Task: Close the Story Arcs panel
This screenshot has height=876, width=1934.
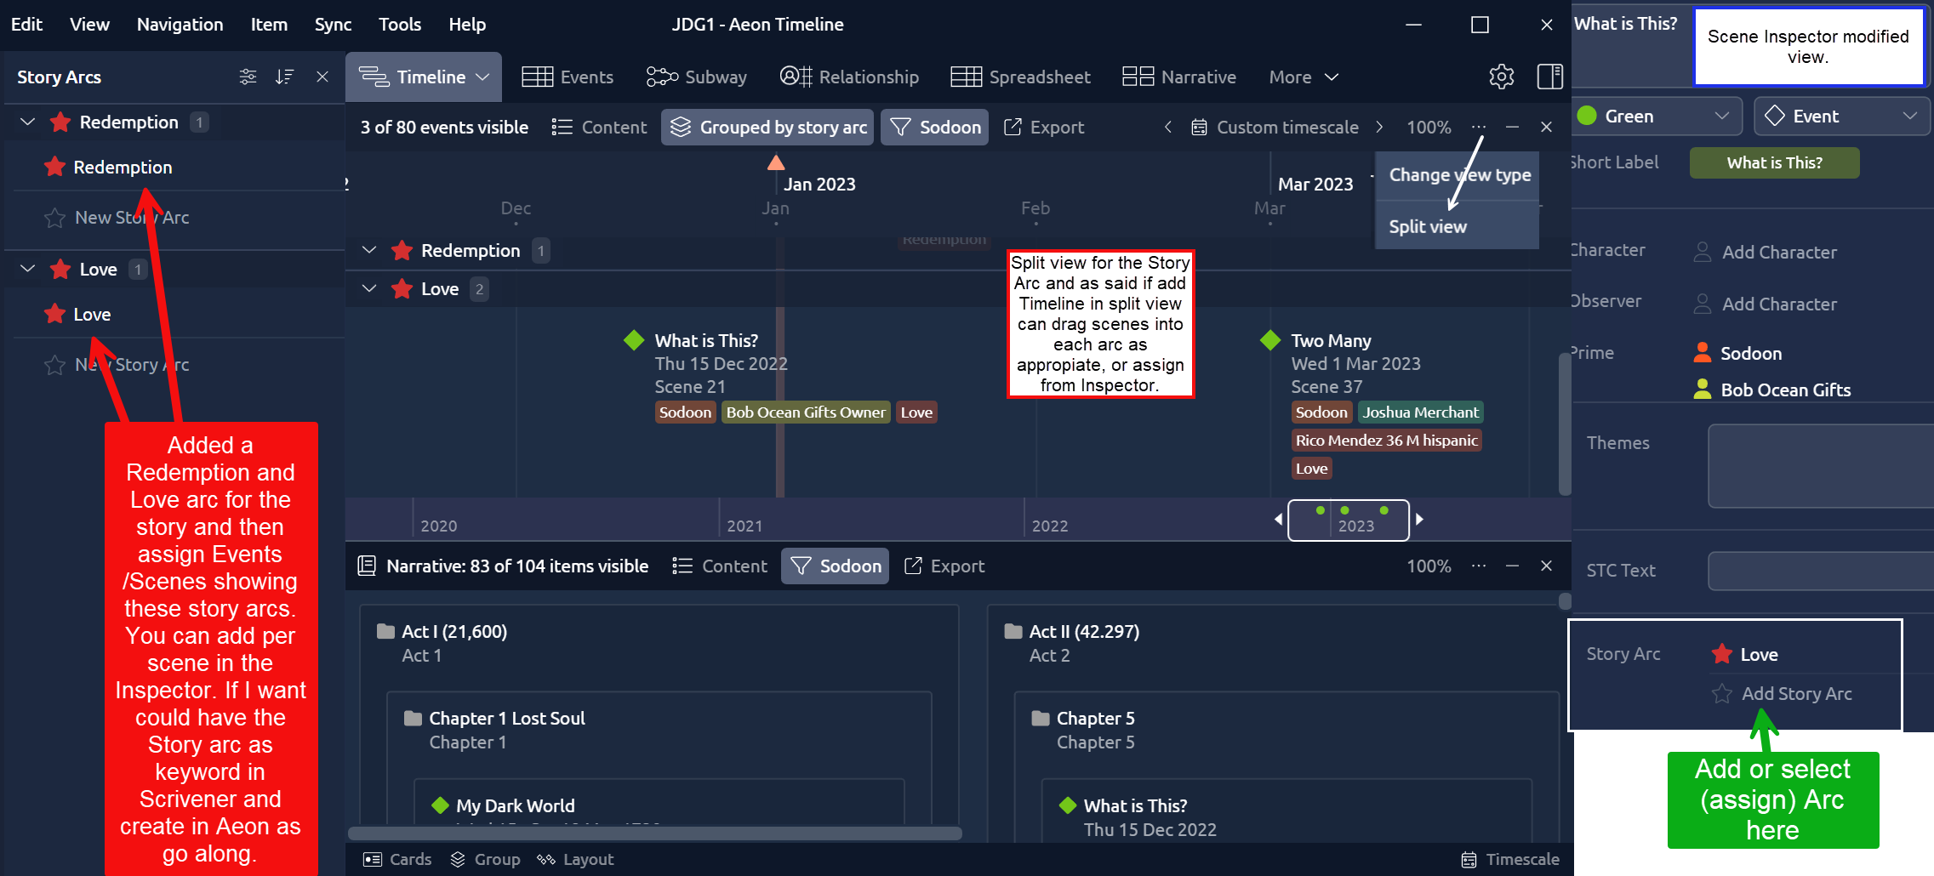Action: click(322, 77)
